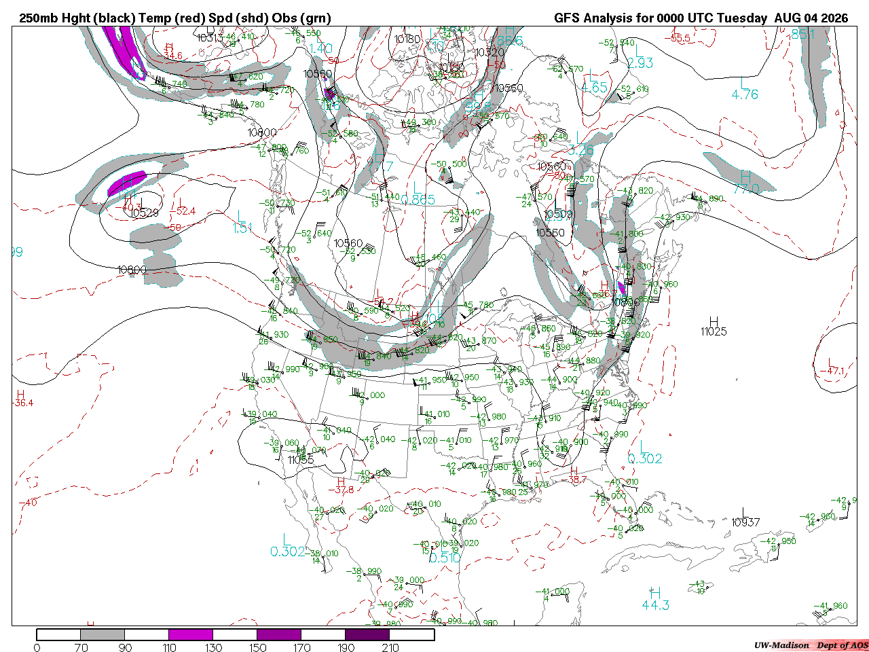Click the 'GFS Analysis for 0000 UTC' heading

pyautogui.click(x=640, y=18)
